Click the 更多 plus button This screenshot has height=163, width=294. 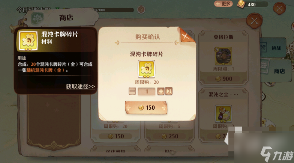(x=223, y=4)
